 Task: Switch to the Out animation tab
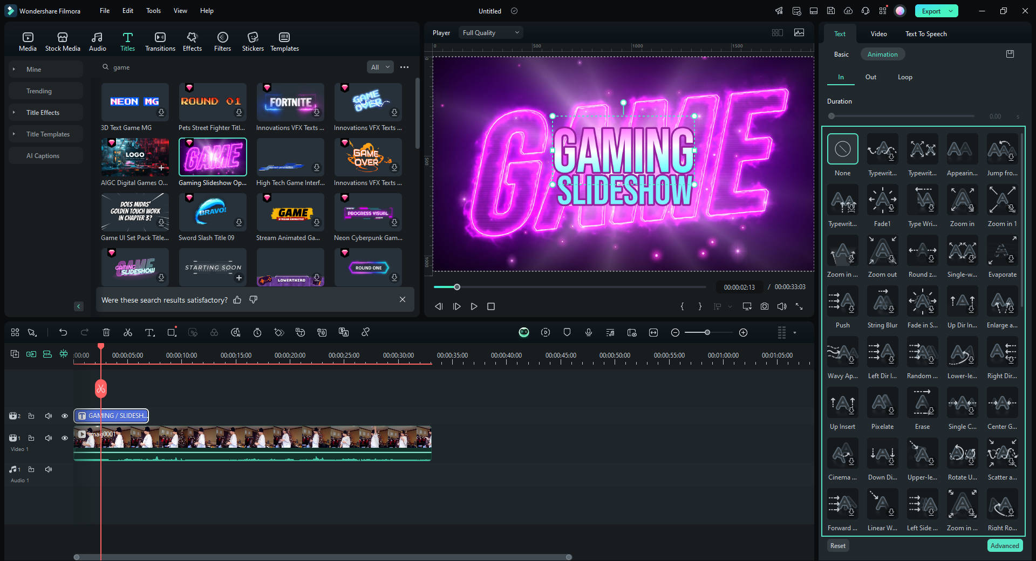(871, 77)
